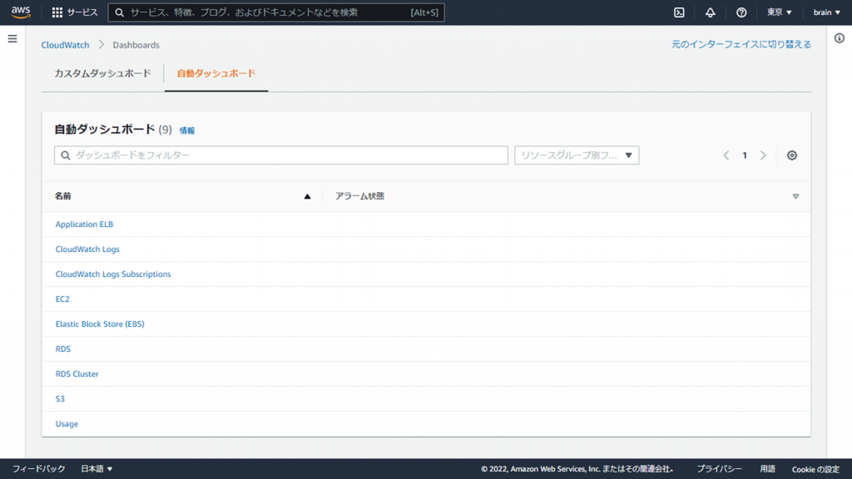Switch to the カスタムダッシュボード tab
This screenshot has width=852, height=479.
102,73
